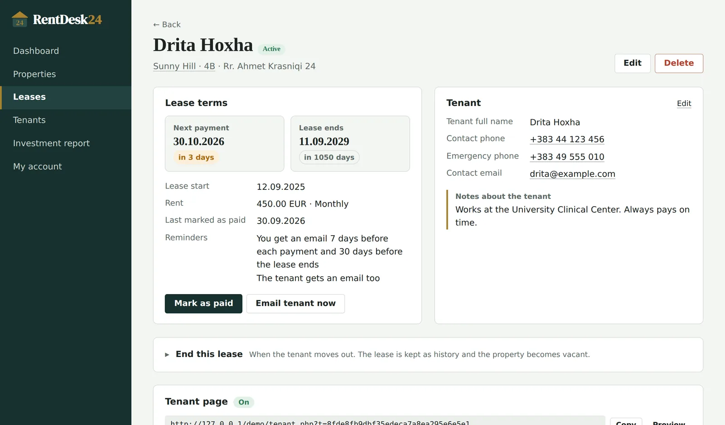Click the Drita Hoxha page heading

[x=203, y=45]
